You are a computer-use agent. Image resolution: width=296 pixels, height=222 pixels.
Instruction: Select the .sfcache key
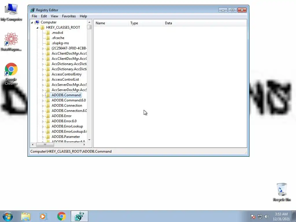(x=58, y=38)
